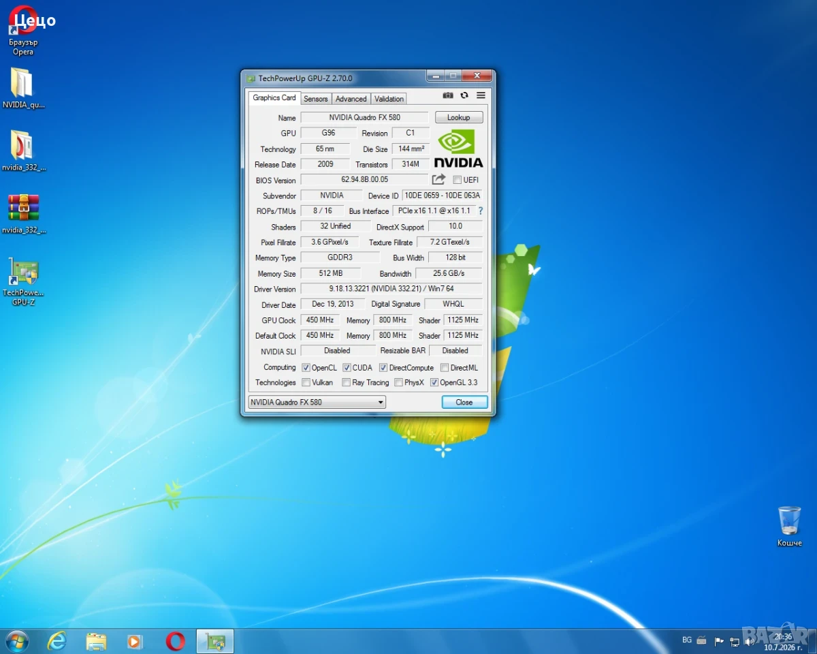The height and width of the screenshot is (654, 817).
Task: Open the Opera browser desktop shortcut
Action: [x=23, y=31]
